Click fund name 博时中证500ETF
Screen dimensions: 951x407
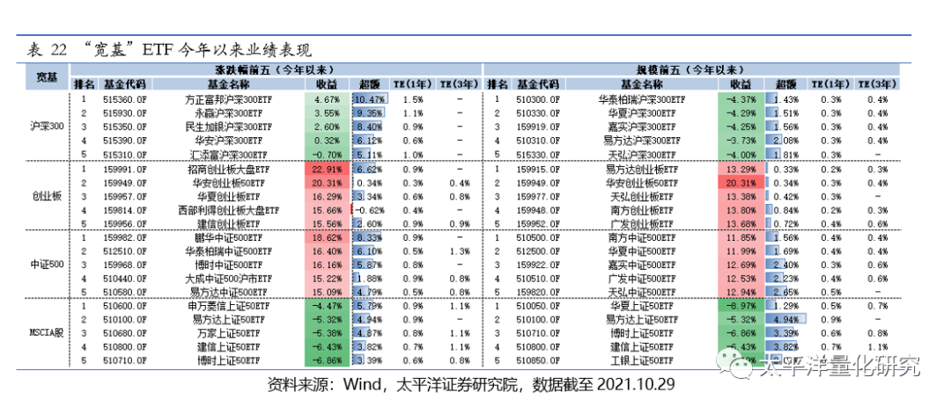(229, 265)
